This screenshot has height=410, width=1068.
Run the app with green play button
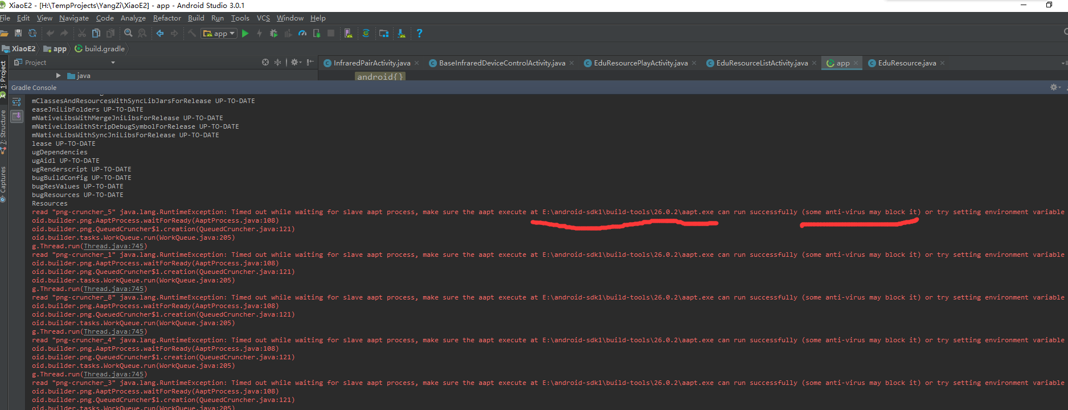245,34
